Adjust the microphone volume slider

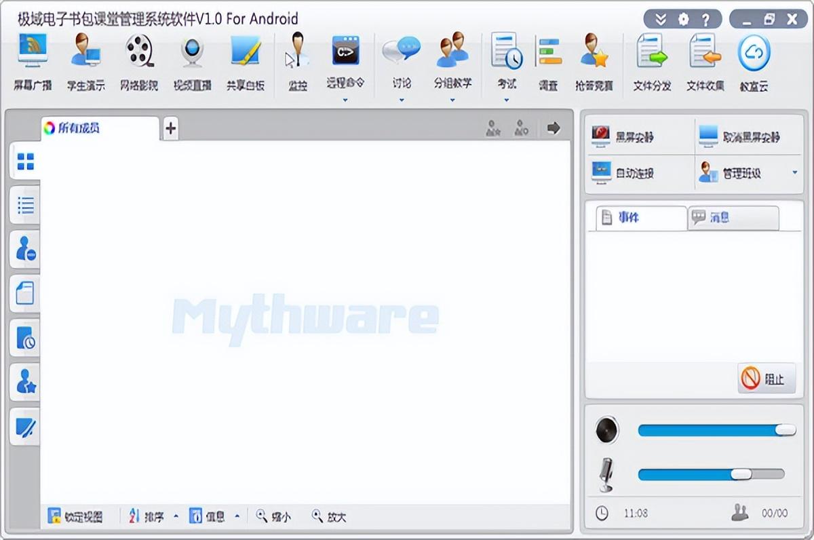[x=712, y=474]
